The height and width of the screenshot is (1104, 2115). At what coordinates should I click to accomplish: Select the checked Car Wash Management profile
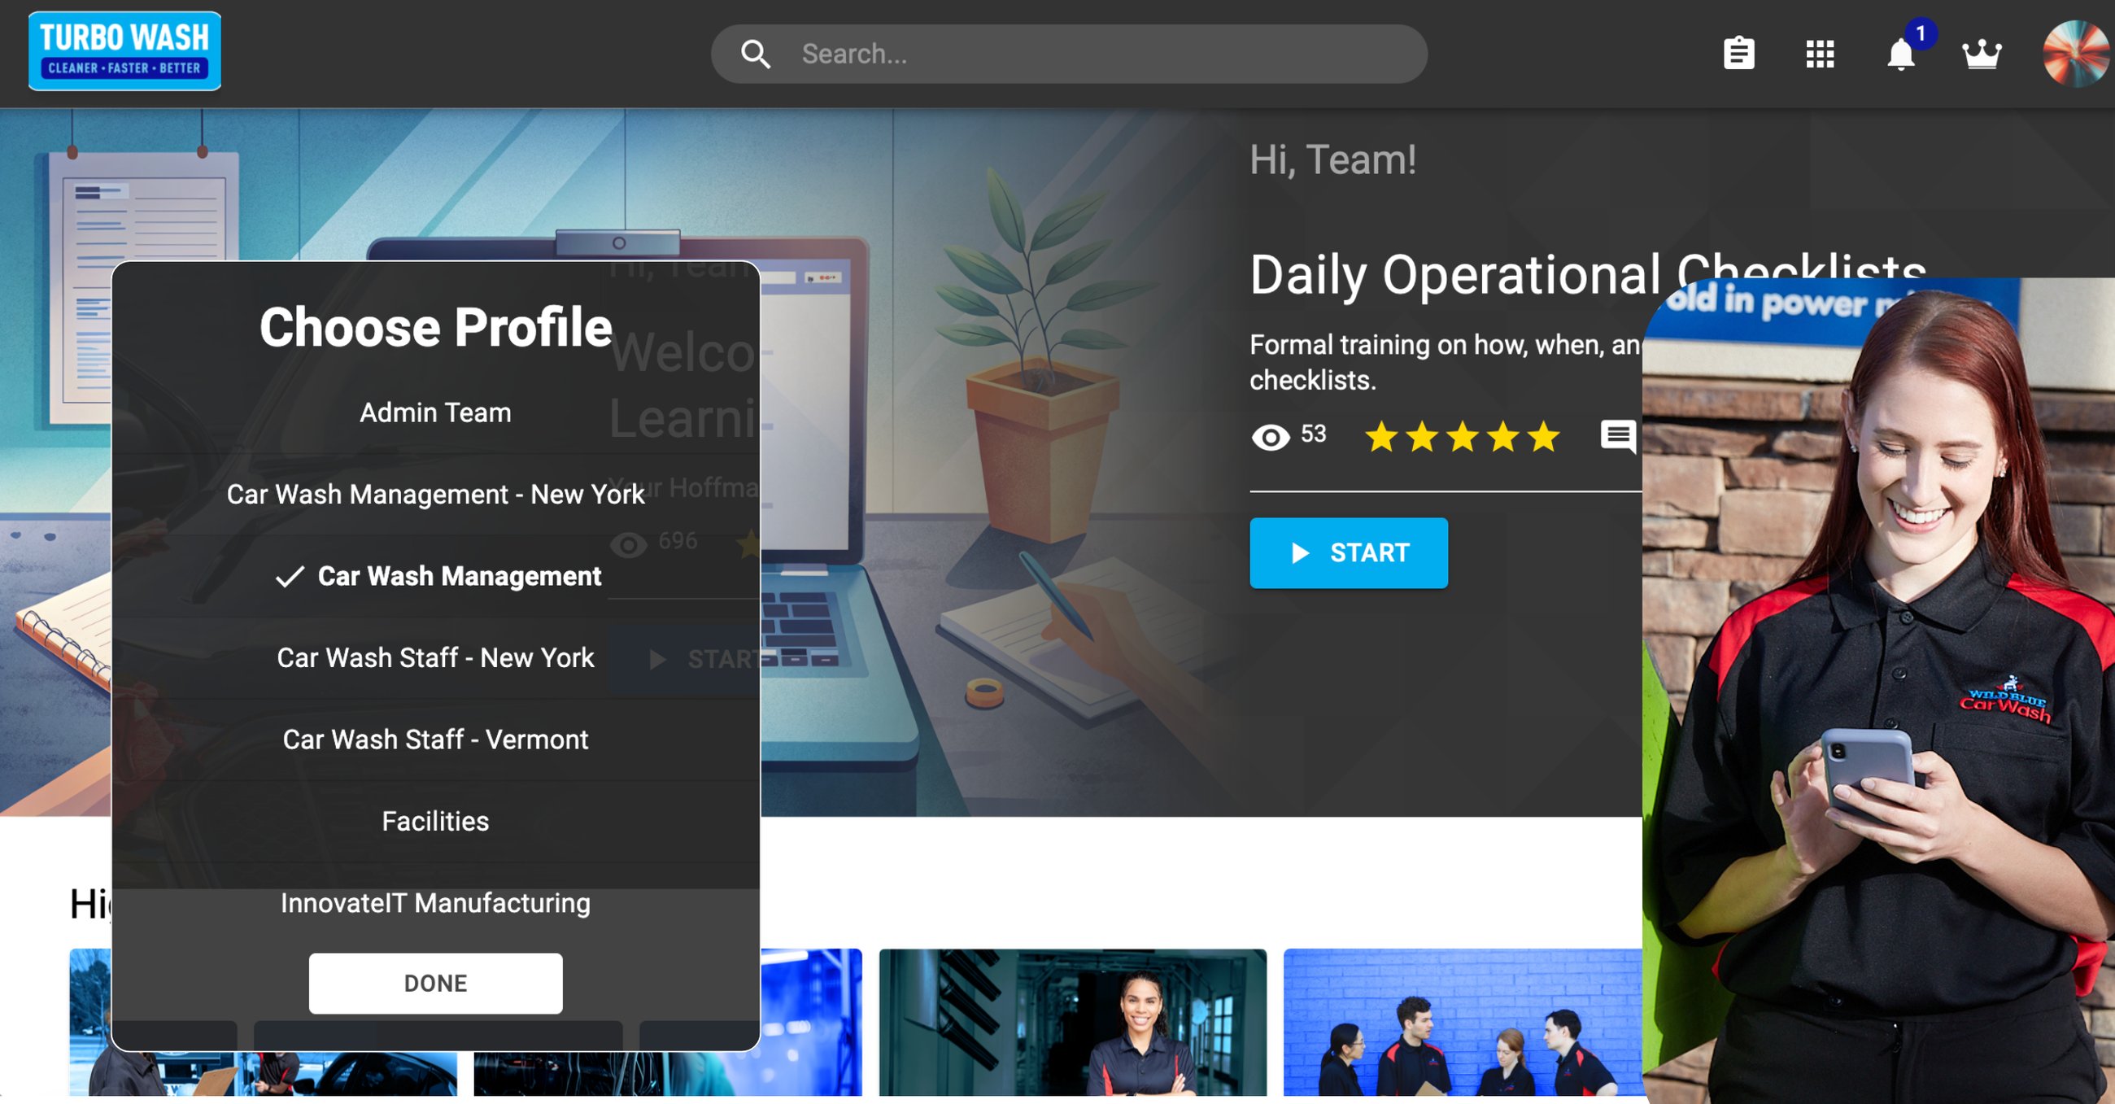tap(436, 576)
